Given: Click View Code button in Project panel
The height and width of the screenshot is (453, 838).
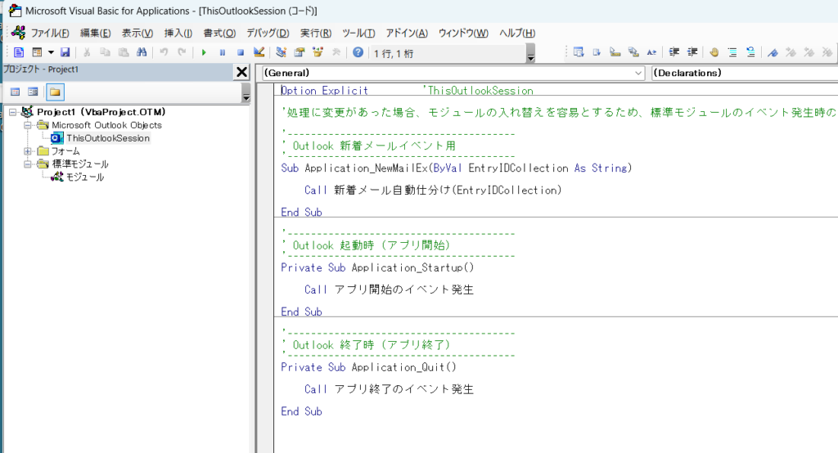Looking at the screenshot, I should point(15,92).
